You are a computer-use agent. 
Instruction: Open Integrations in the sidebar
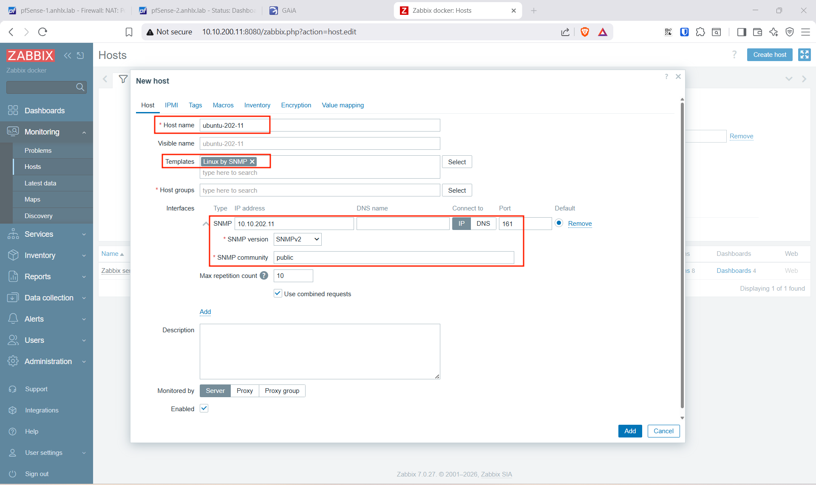tap(42, 410)
